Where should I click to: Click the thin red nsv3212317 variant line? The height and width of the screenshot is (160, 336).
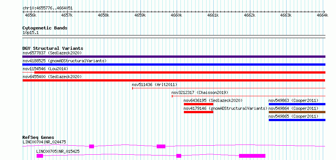[248, 96]
